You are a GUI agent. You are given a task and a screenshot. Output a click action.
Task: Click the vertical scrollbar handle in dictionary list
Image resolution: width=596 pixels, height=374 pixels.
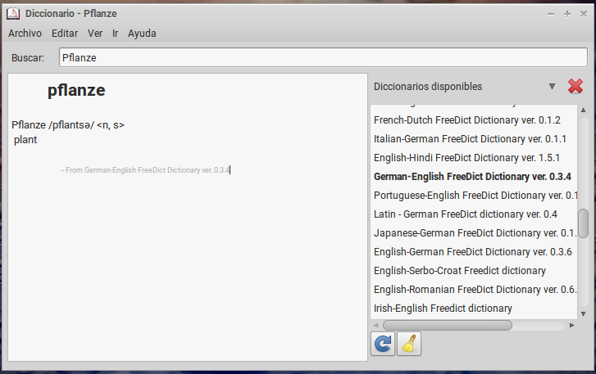click(583, 222)
